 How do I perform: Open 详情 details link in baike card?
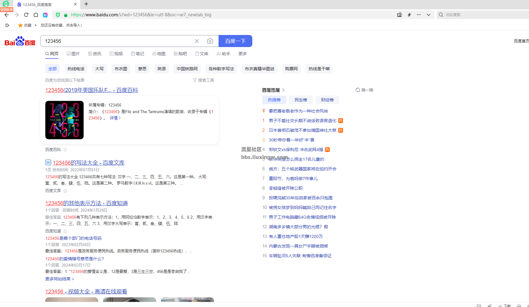[115, 118]
